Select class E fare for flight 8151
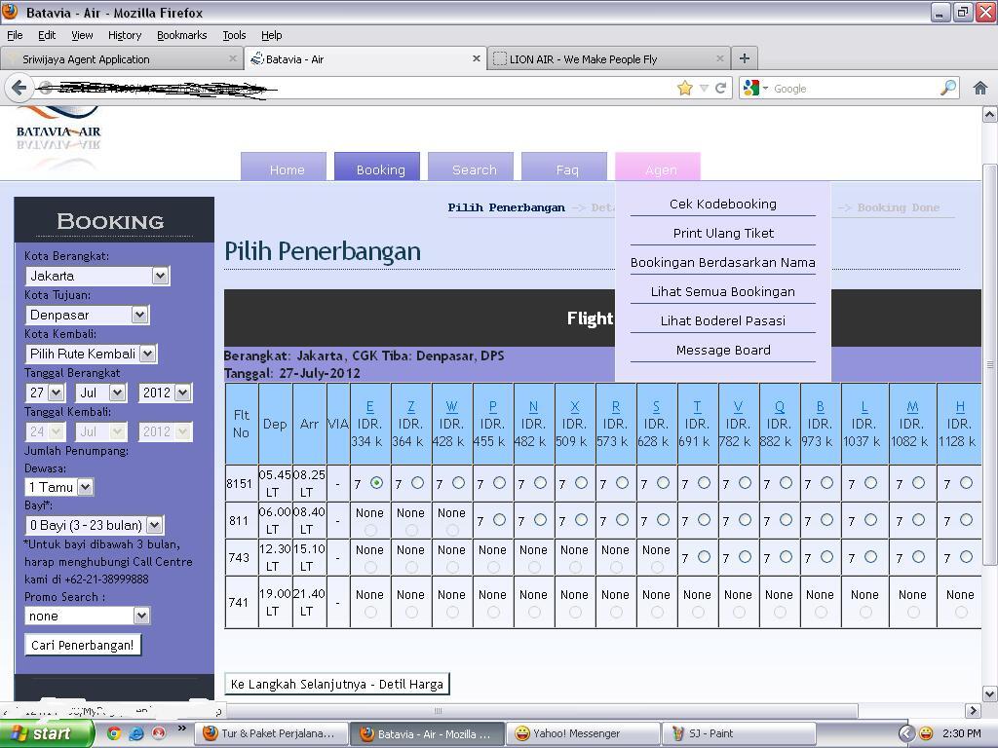 click(x=376, y=483)
